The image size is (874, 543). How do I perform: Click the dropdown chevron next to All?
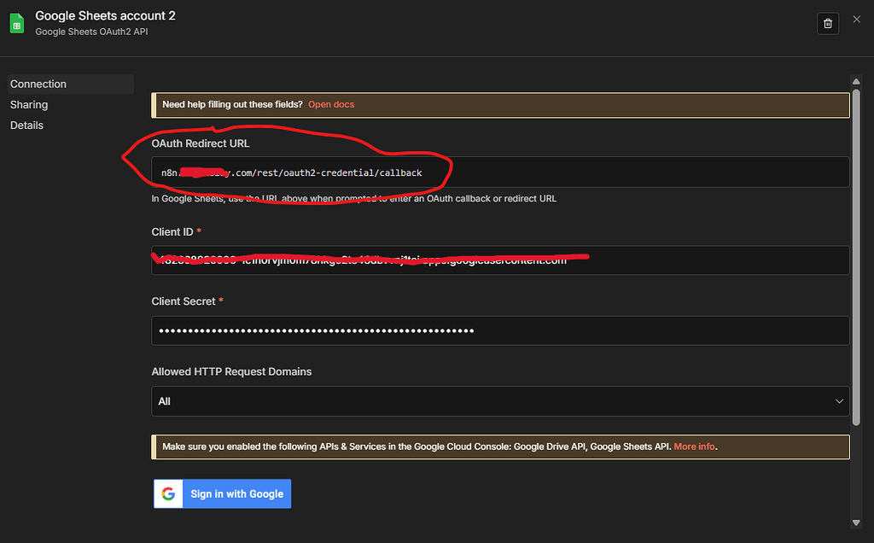tap(839, 400)
